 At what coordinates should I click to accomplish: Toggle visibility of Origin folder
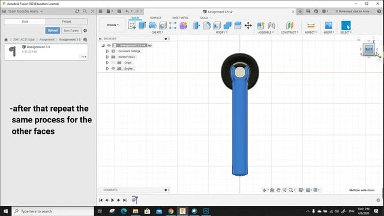click(113, 62)
